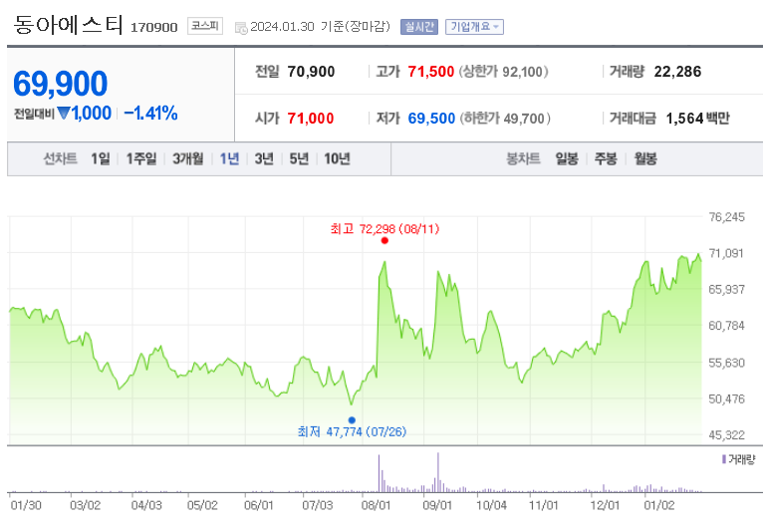Viewport: 763px width, 525px height.
Task: Select the 5년 line chart tab
Action: (x=299, y=158)
